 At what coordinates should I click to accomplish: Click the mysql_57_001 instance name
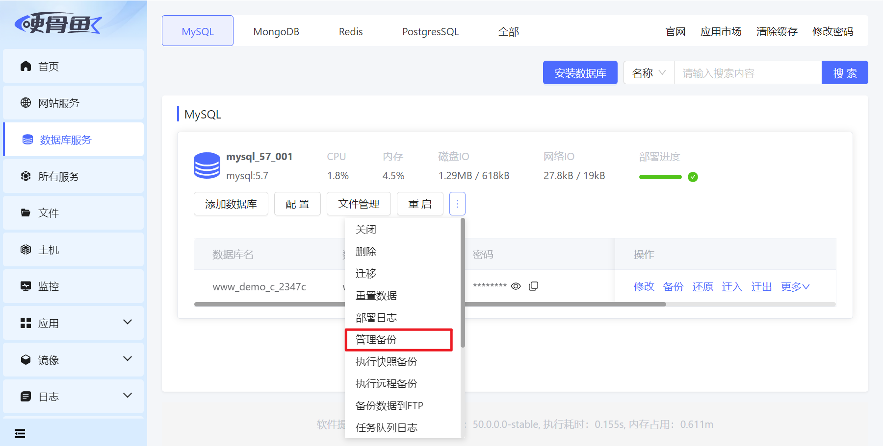tap(259, 156)
